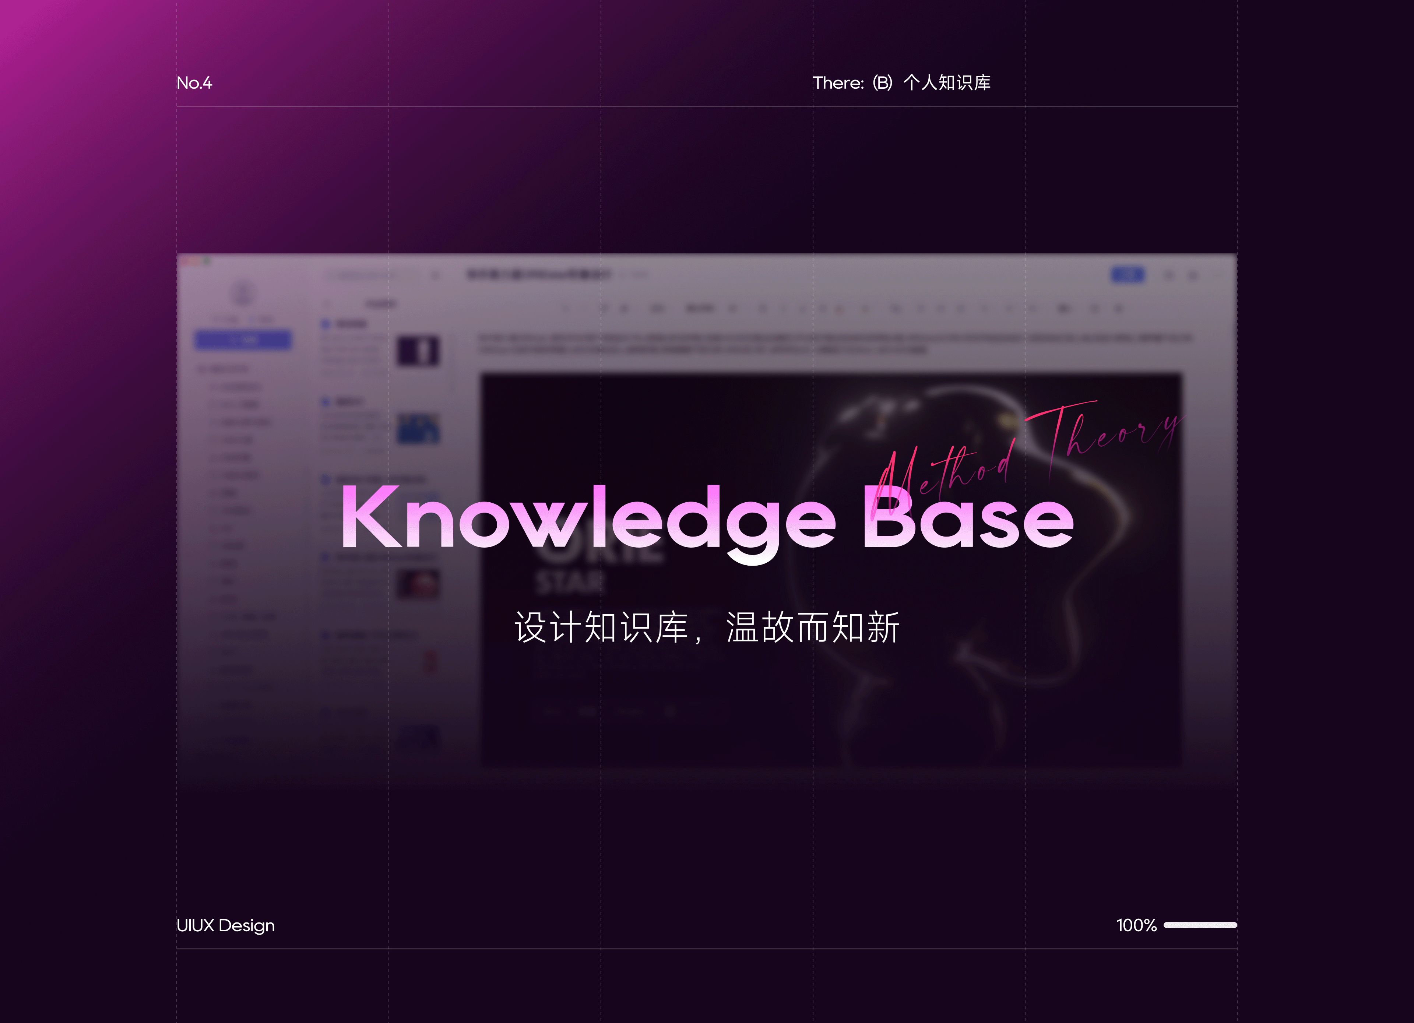Screen dimensions: 1414x1023
Task: Click the blue button in blurred window's top-right
Action: click(x=1127, y=274)
